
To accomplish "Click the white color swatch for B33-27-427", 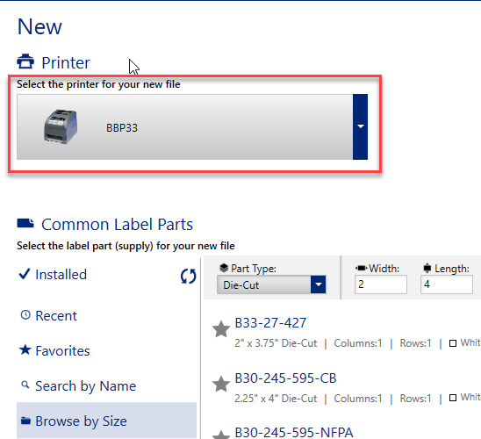I will coord(453,343).
